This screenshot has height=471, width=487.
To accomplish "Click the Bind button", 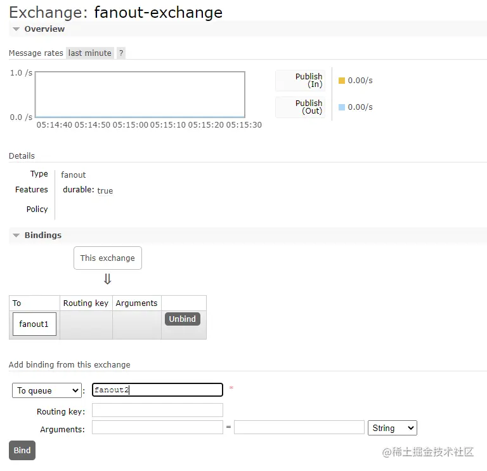I will 22,450.
